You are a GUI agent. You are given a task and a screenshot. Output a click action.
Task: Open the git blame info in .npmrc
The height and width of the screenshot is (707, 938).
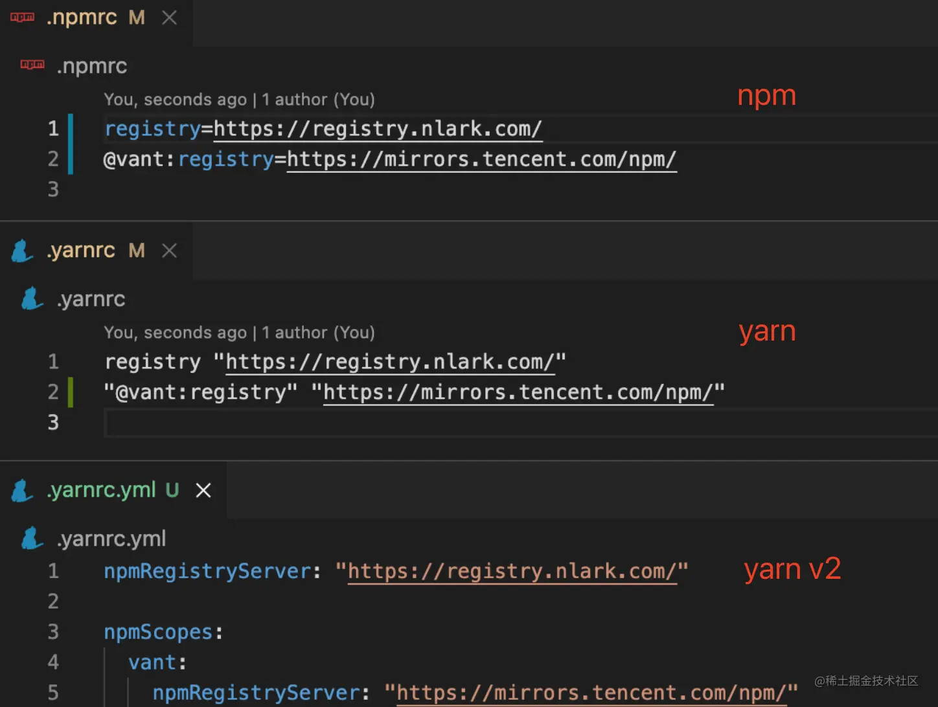239,99
